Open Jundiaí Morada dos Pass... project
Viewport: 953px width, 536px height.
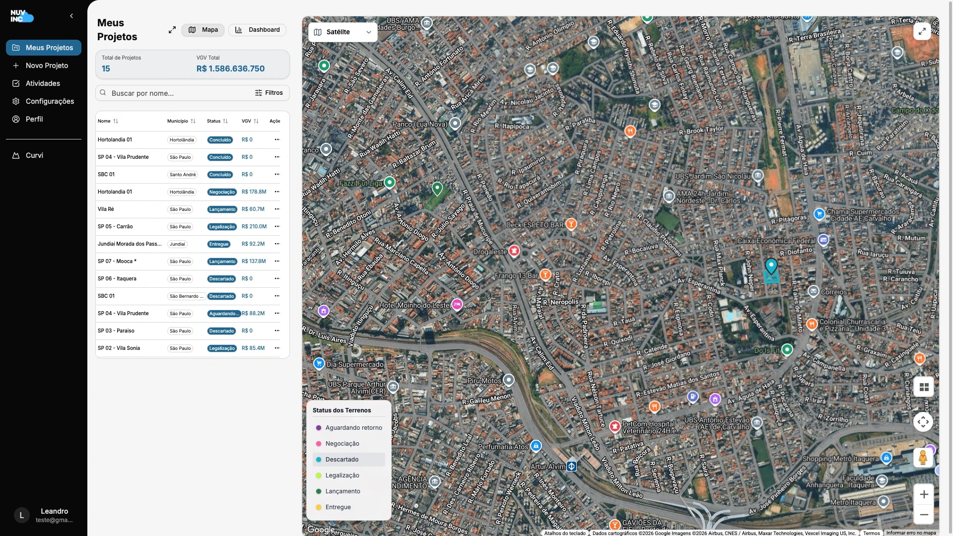coord(130,244)
